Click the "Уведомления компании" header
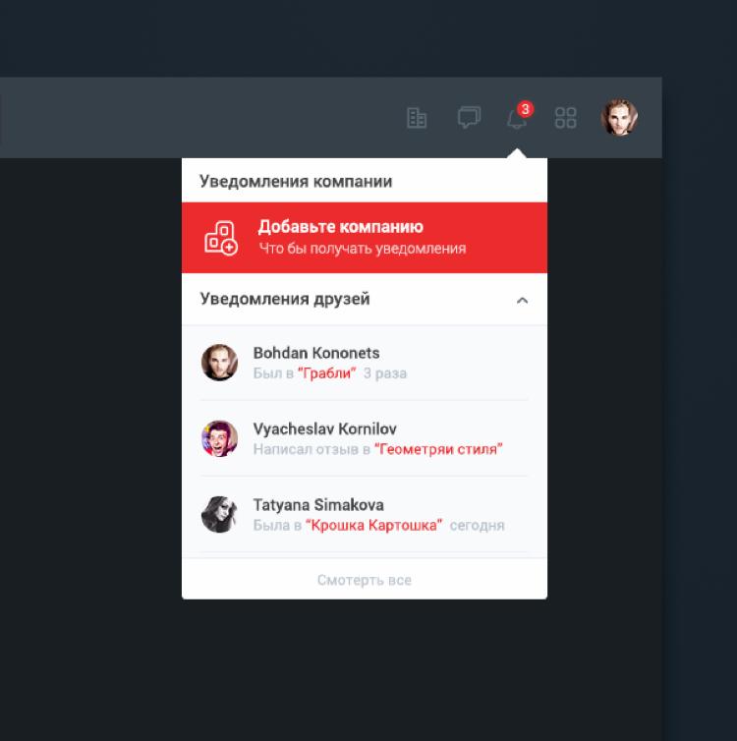Image resolution: width=737 pixels, height=741 pixels. click(x=296, y=182)
